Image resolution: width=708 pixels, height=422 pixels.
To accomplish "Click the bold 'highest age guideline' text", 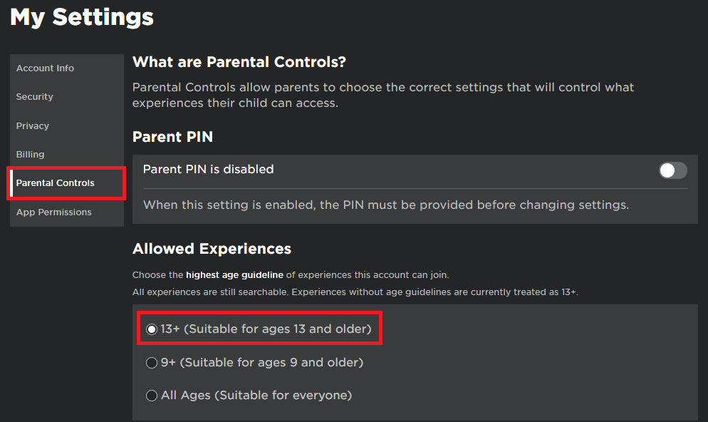I will point(234,274).
